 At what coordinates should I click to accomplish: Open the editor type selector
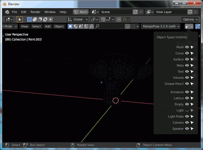click(9, 19)
